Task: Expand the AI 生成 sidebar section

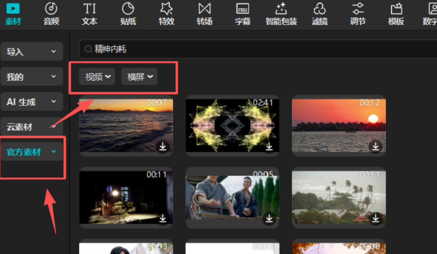Action: click(31, 102)
